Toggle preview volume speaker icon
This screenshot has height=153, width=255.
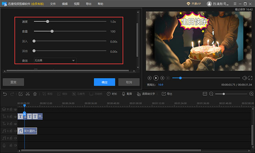point(244,78)
